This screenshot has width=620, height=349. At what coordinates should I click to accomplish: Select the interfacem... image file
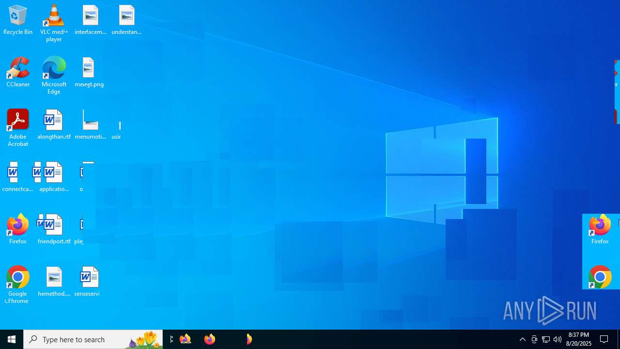[91, 20]
